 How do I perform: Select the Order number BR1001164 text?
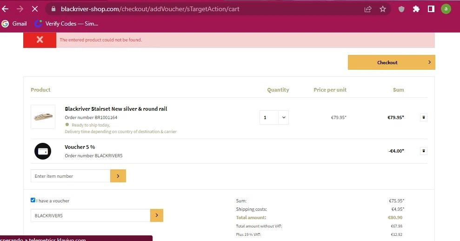pos(91,117)
